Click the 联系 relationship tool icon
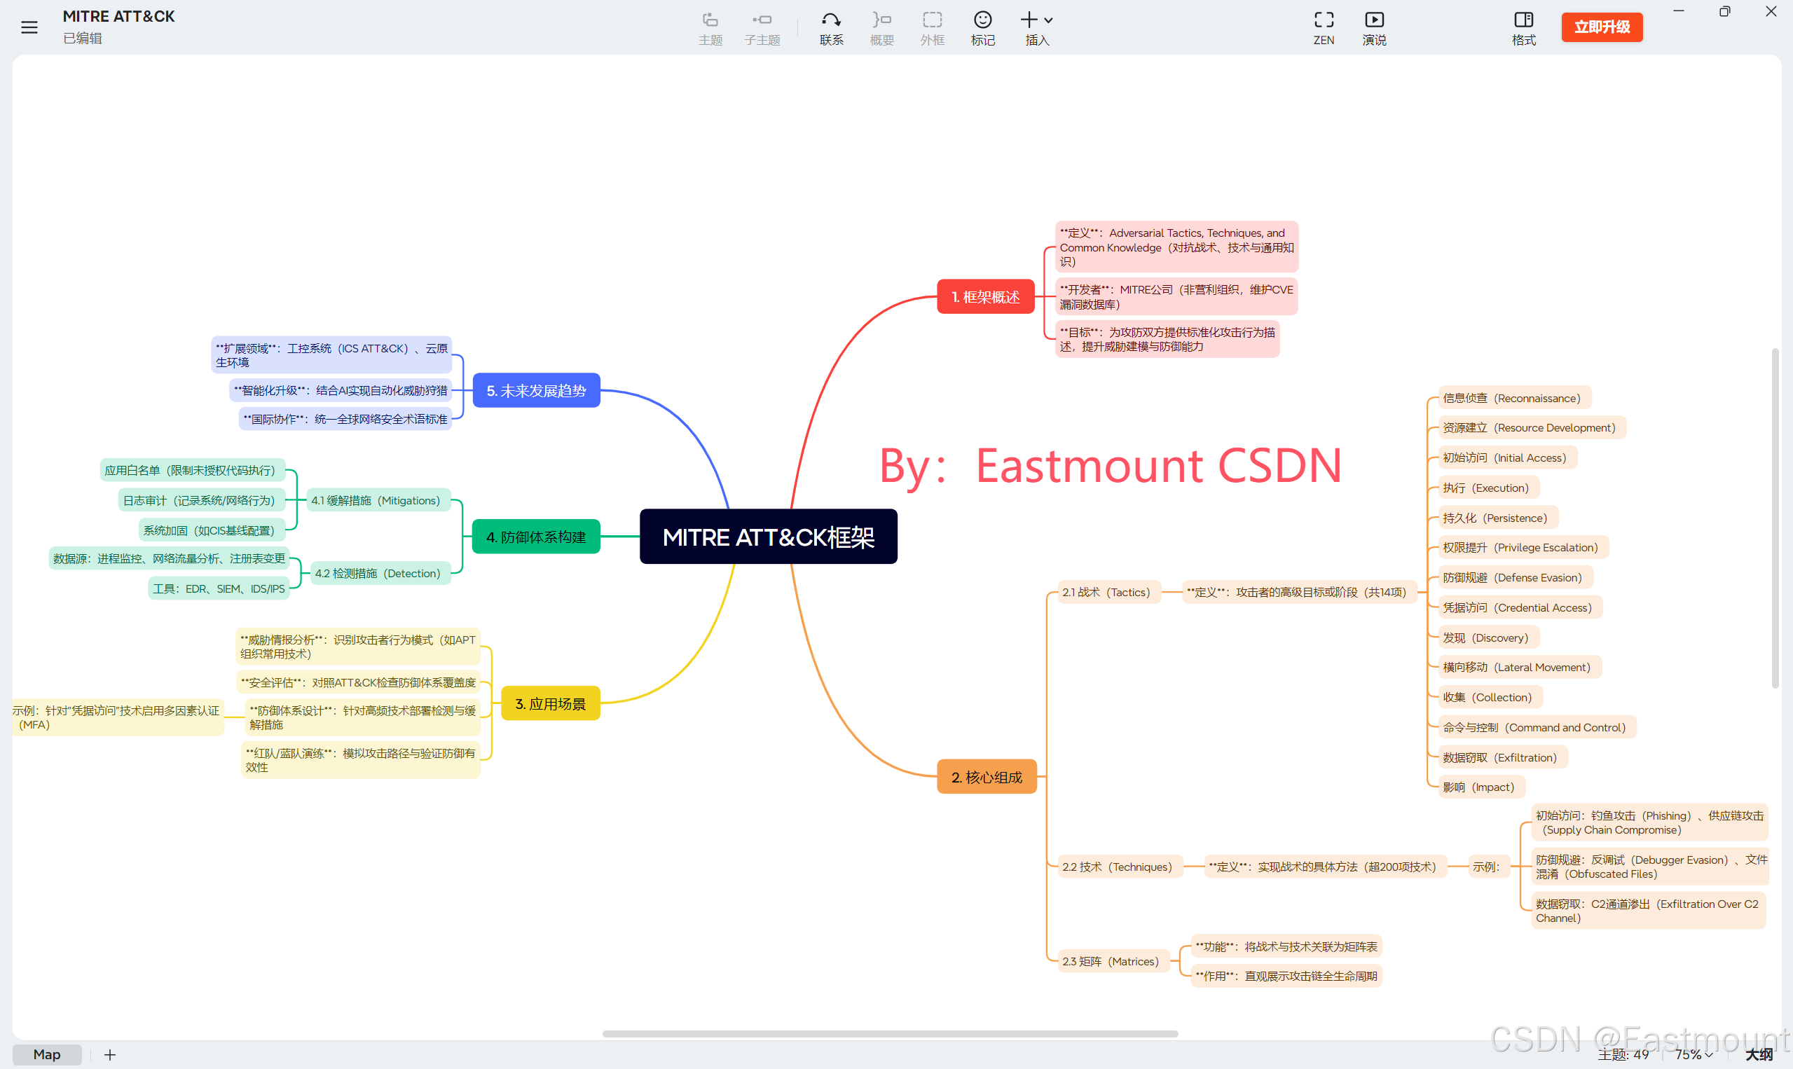This screenshot has height=1069, width=1793. 830,20
